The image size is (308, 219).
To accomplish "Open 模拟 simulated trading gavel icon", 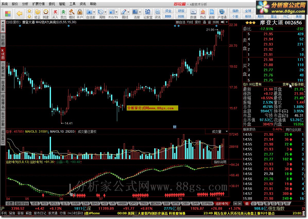I will click(72, 14).
